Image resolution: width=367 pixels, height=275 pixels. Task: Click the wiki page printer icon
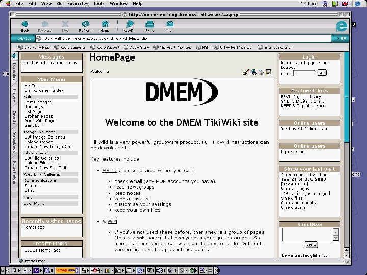tap(261, 72)
